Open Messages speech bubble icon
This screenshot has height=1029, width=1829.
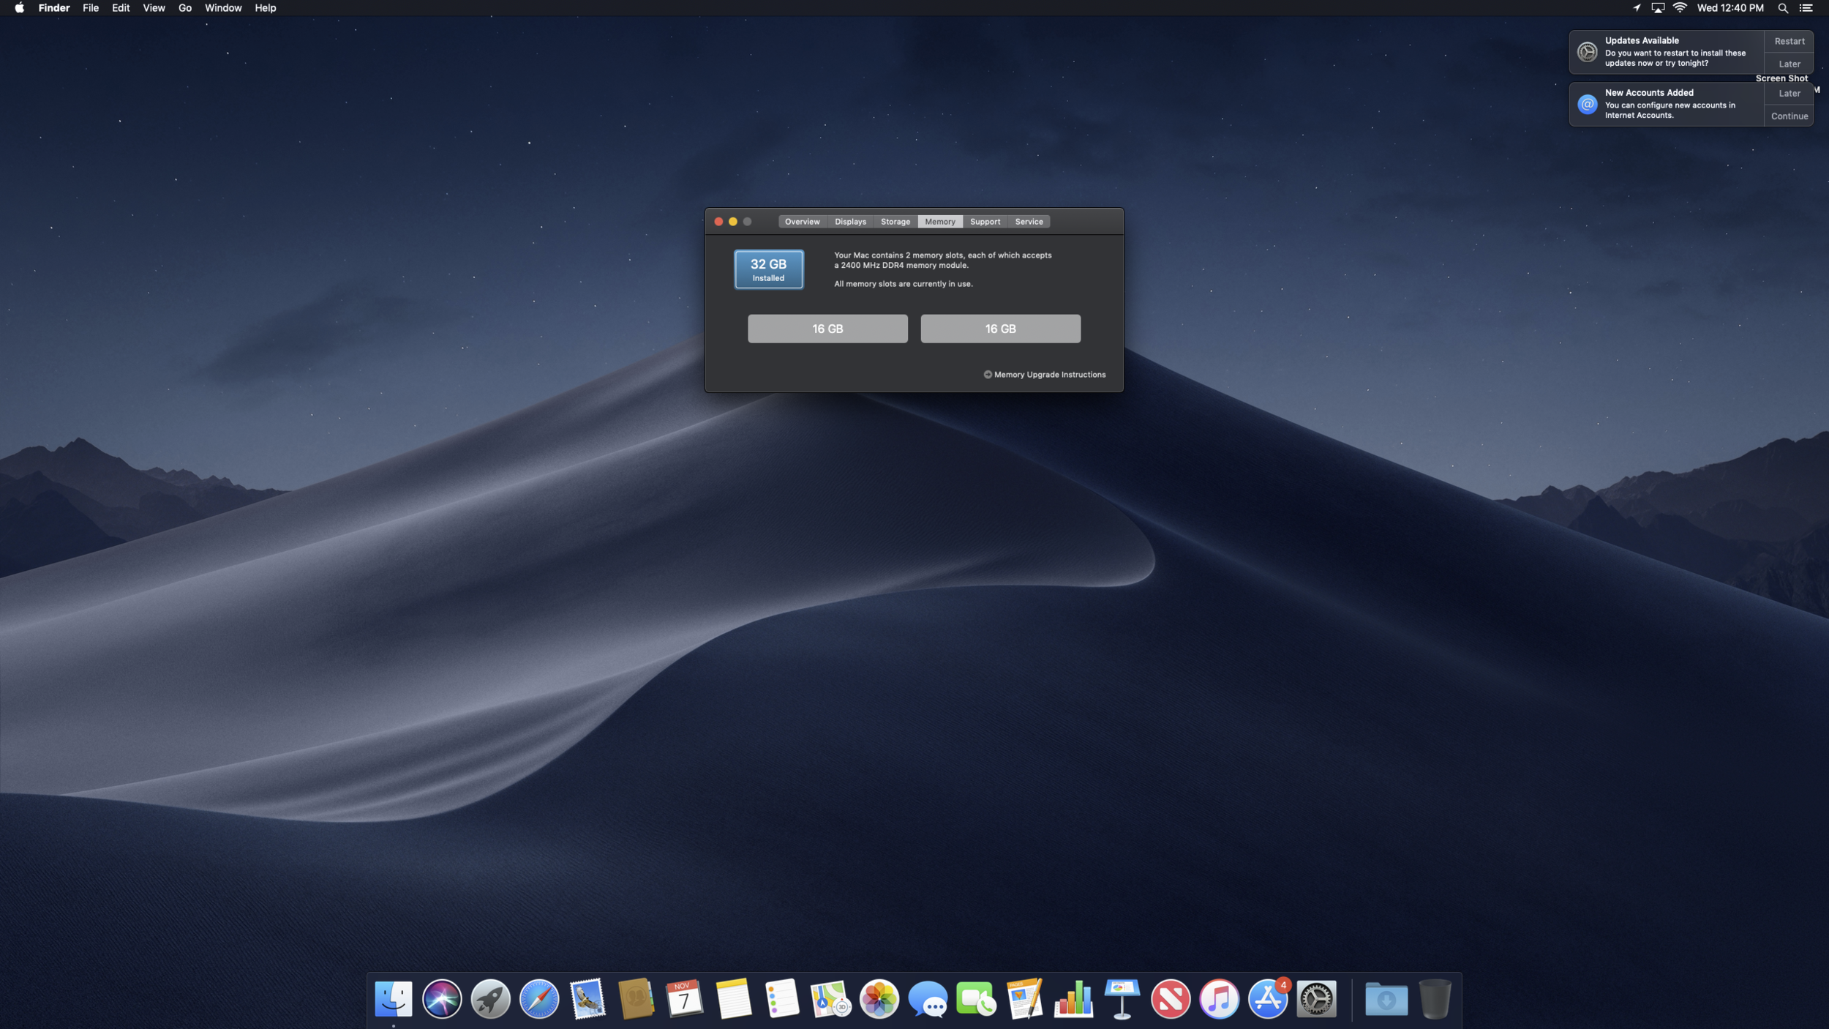[928, 999]
